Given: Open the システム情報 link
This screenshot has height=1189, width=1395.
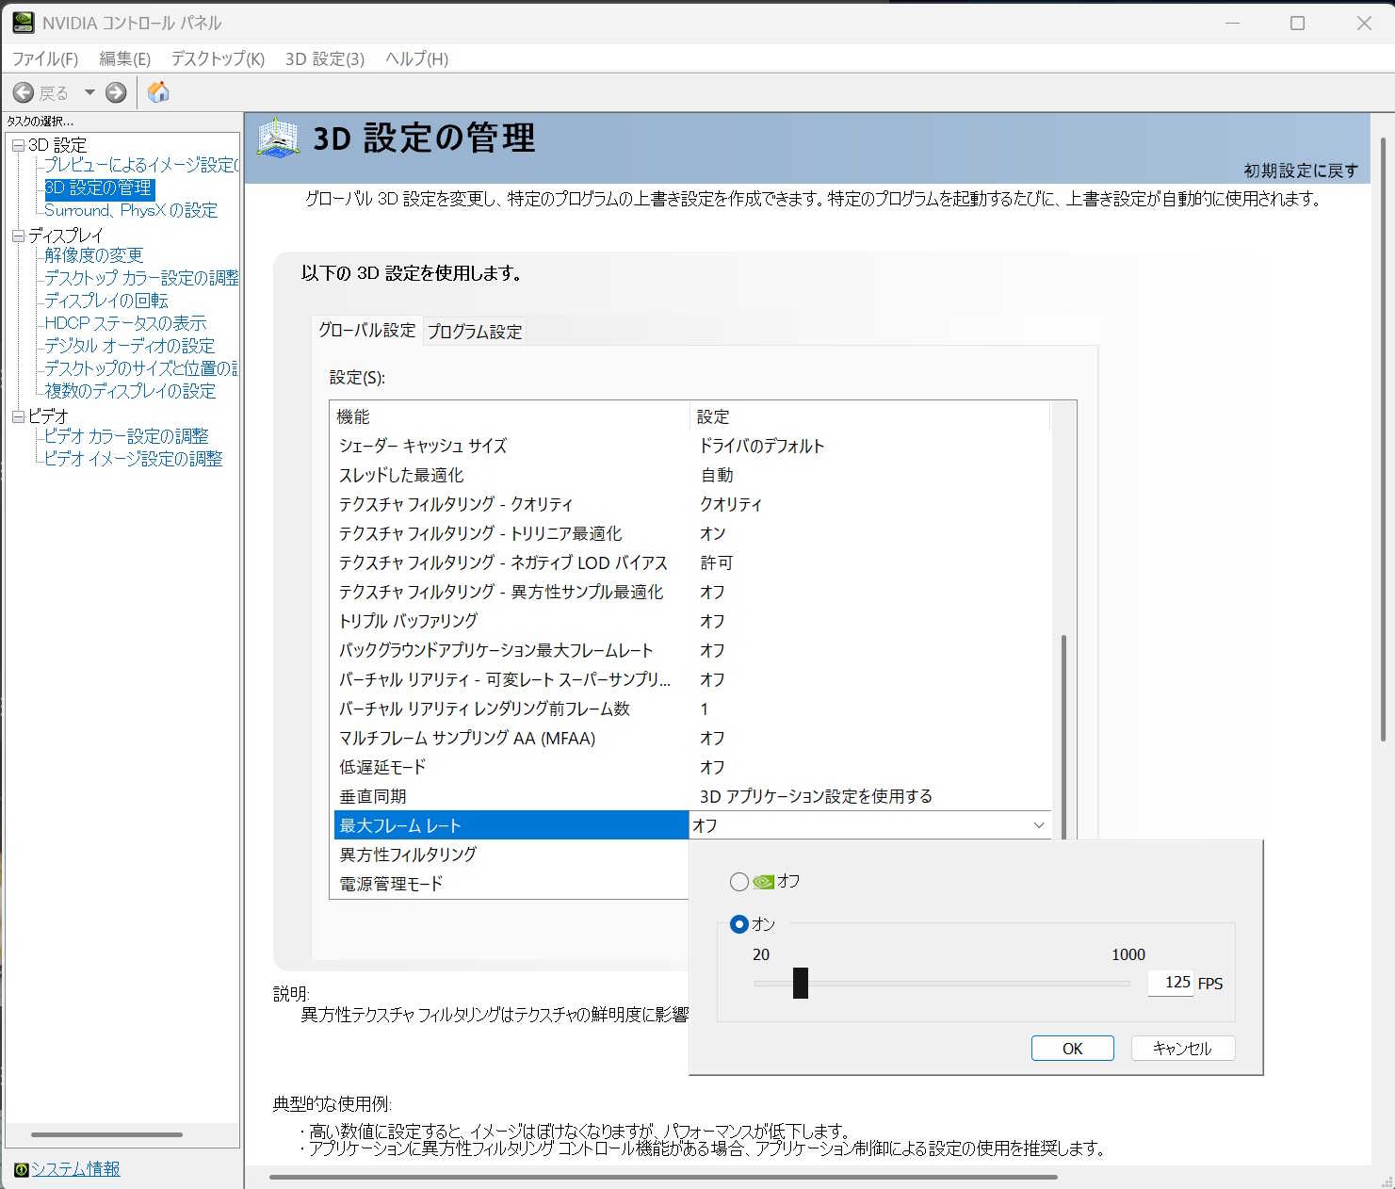Looking at the screenshot, I should (75, 1169).
